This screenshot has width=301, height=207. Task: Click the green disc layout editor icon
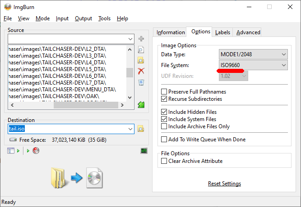(x=141, y=105)
